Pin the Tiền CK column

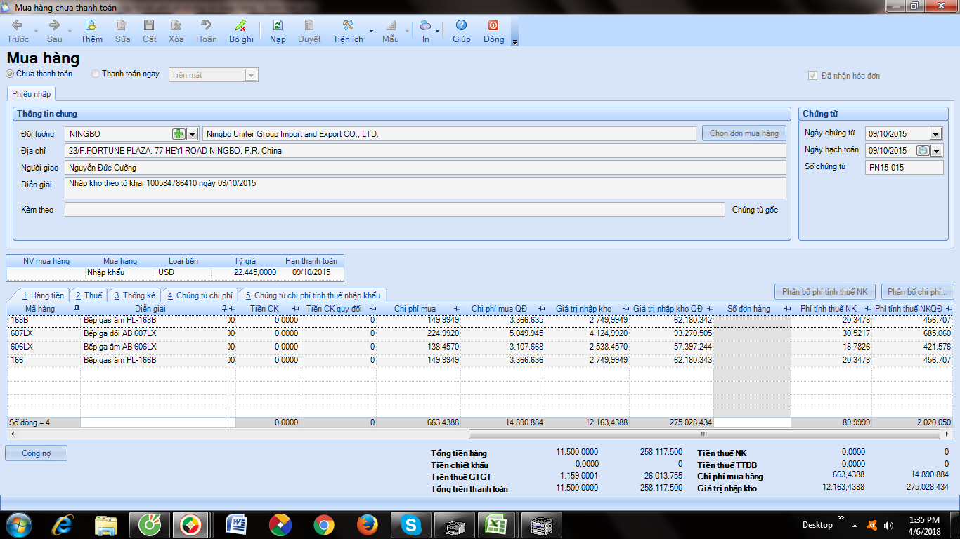tap(295, 309)
